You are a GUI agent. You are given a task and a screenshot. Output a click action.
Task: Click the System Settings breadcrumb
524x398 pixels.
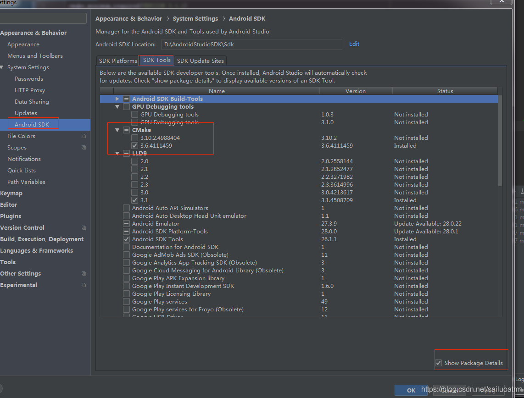pyautogui.click(x=195, y=19)
